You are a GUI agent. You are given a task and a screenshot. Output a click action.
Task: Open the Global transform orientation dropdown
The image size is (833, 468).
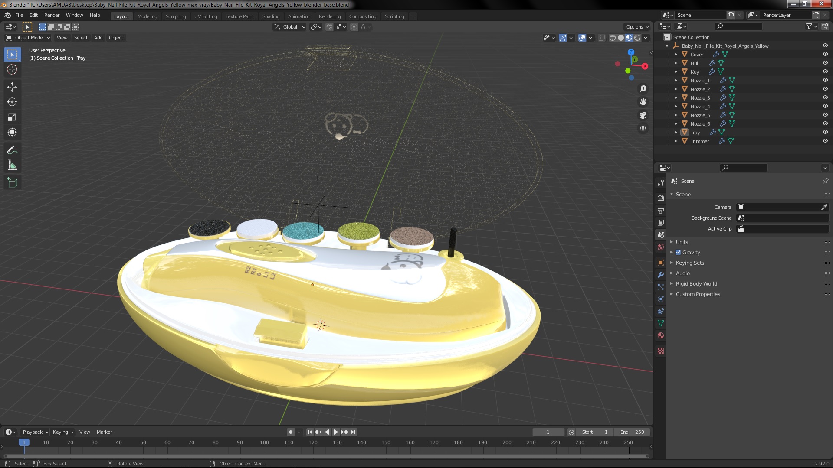point(289,27)
